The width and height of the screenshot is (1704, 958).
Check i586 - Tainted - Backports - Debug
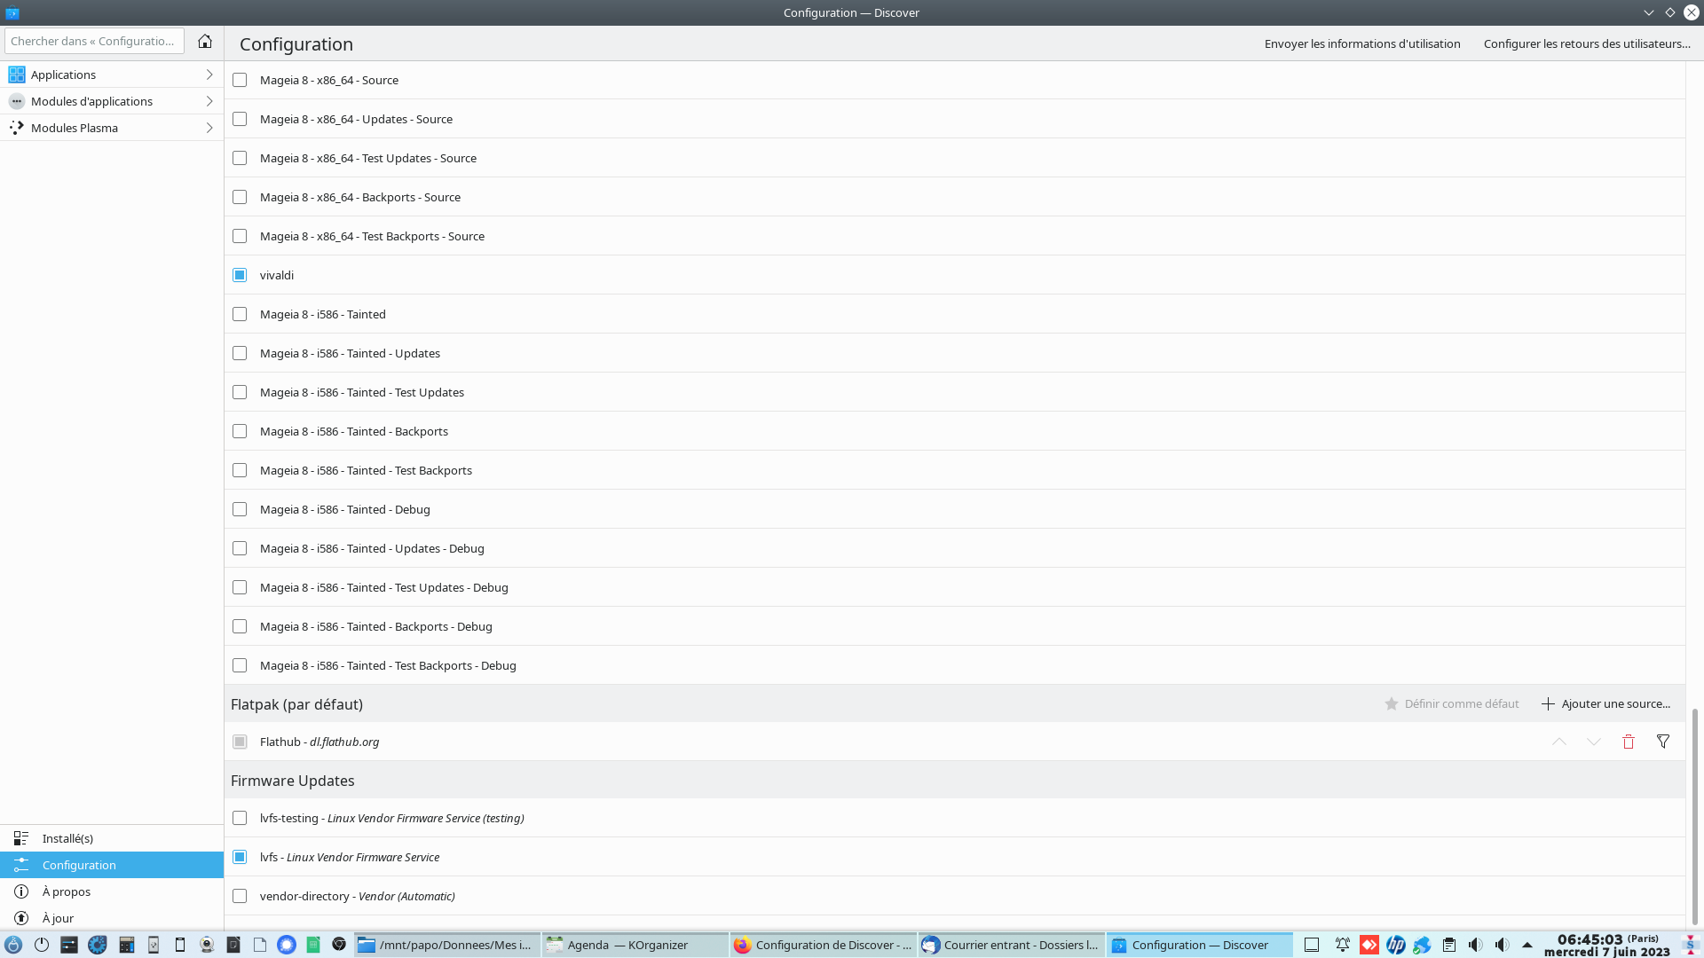240,626
